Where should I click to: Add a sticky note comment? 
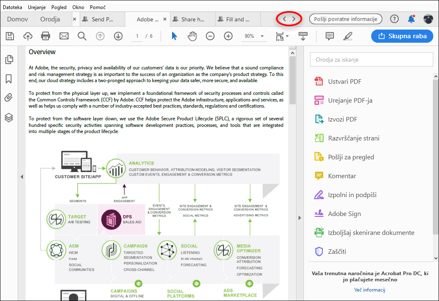point(329,36)
